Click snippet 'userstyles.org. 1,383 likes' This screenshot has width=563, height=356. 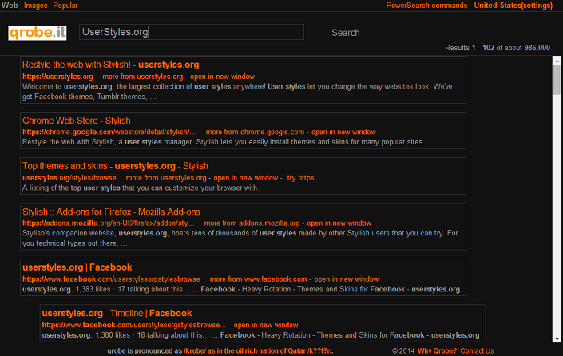click(x=241, y=289)
